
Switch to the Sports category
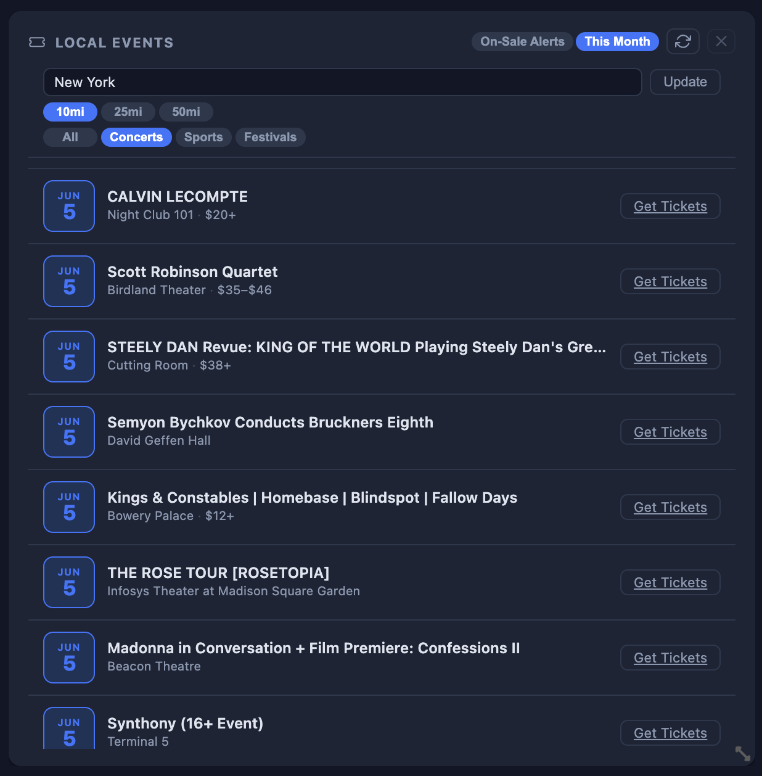tap(203, 137)
